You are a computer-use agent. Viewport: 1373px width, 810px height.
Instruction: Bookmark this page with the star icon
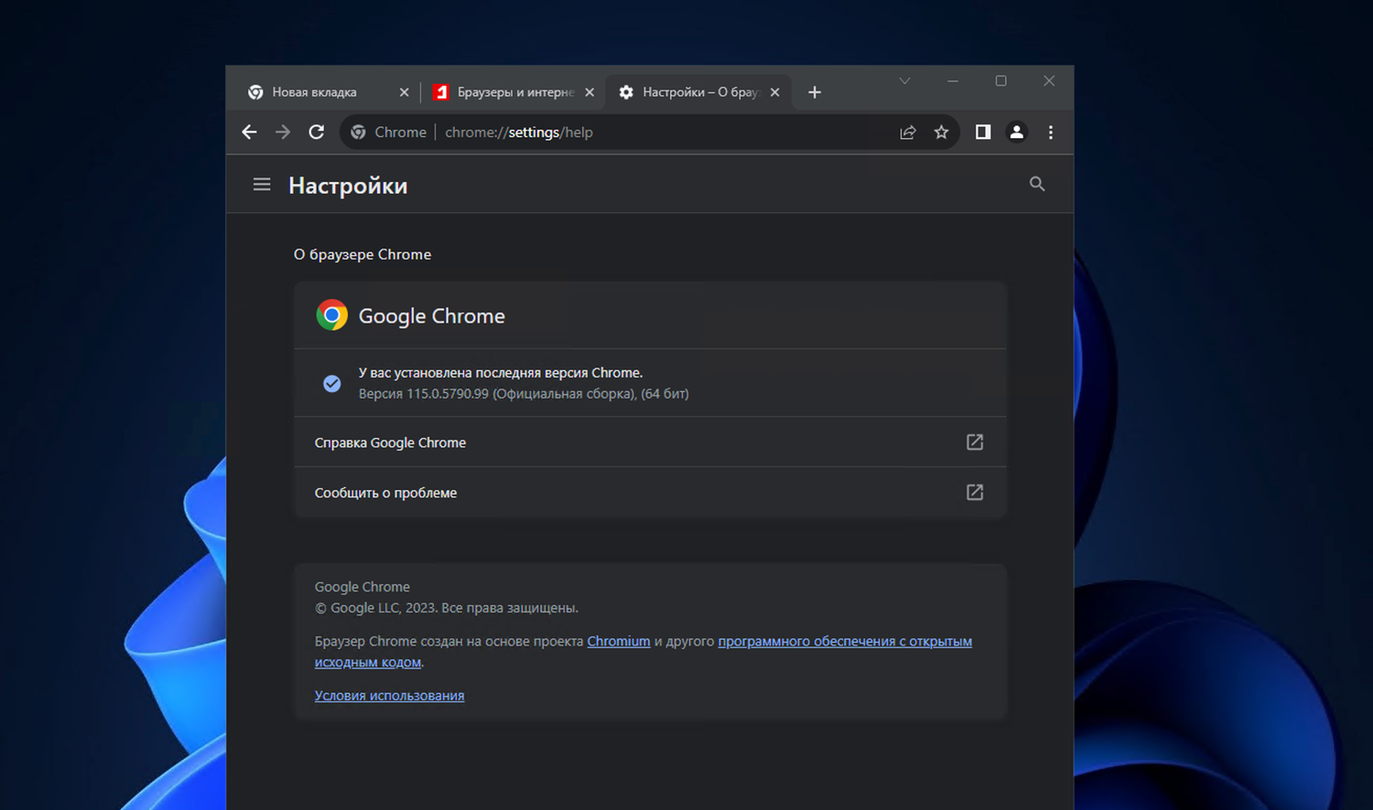(x=941, y=133)
